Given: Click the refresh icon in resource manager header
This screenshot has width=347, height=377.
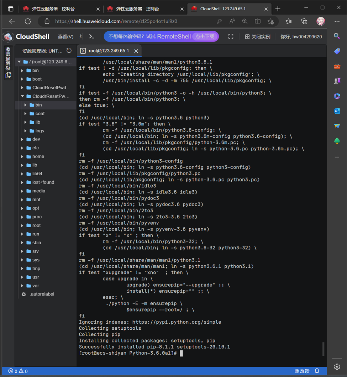Looking at the screenshot, I should 69,51.
